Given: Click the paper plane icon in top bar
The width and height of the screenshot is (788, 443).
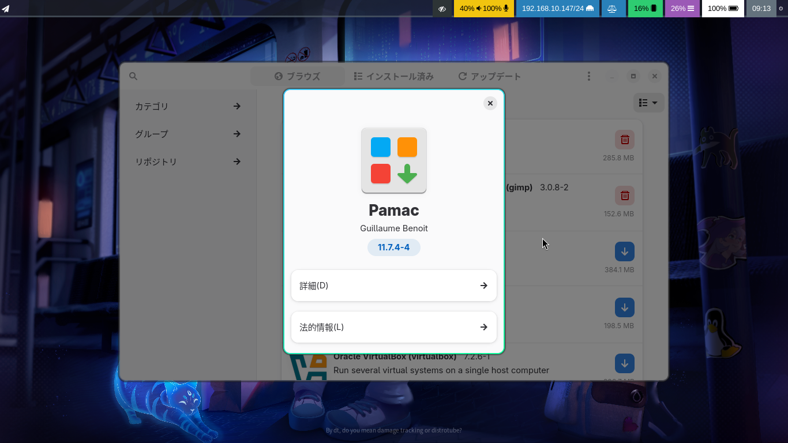Looking at the screenshot, I should coord(6,9).
